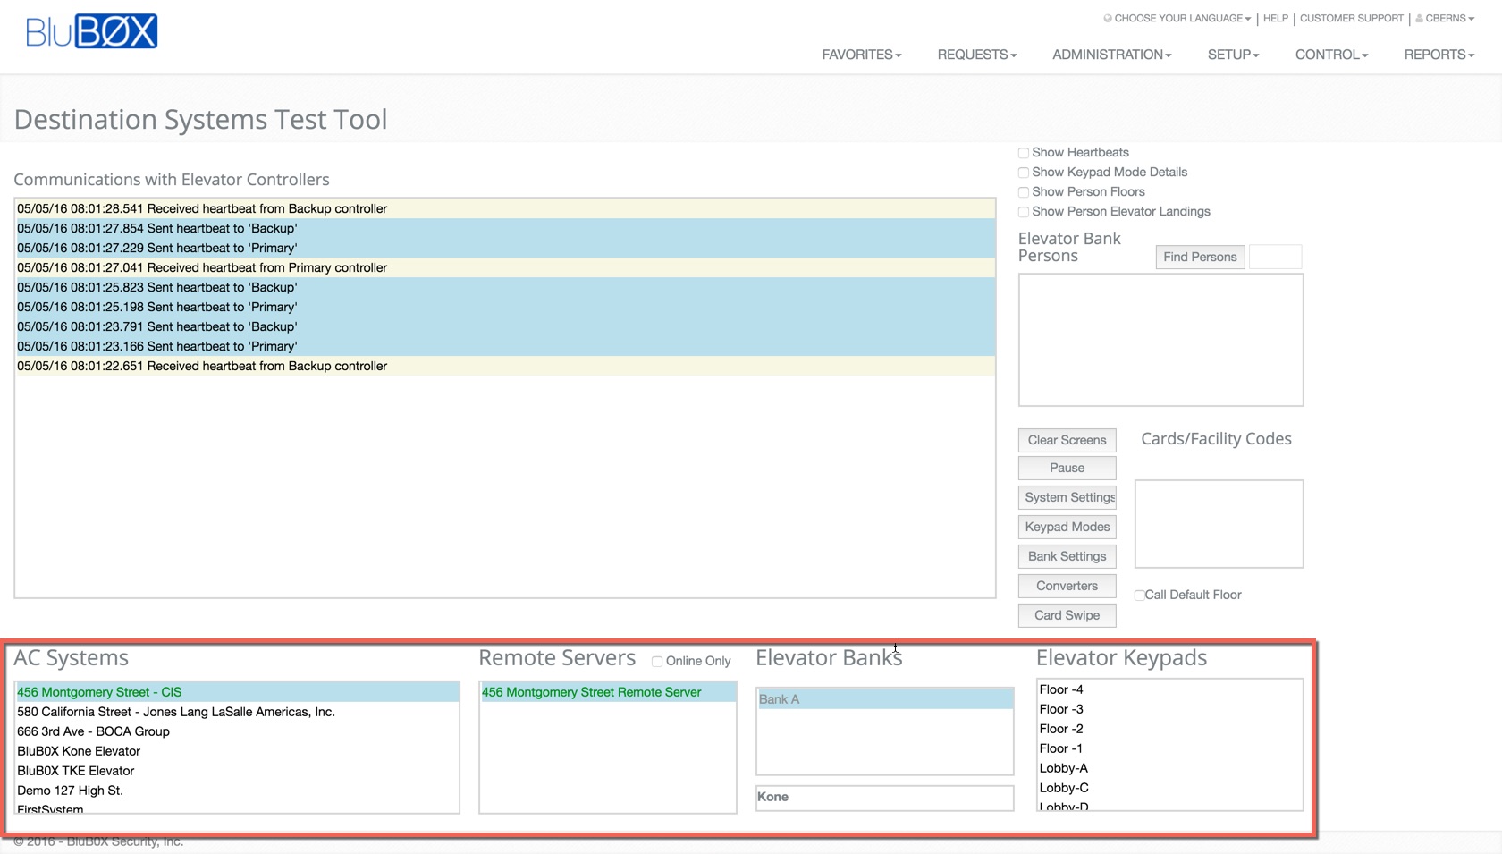Expand the Administration menu

(x=1111, y=55)
